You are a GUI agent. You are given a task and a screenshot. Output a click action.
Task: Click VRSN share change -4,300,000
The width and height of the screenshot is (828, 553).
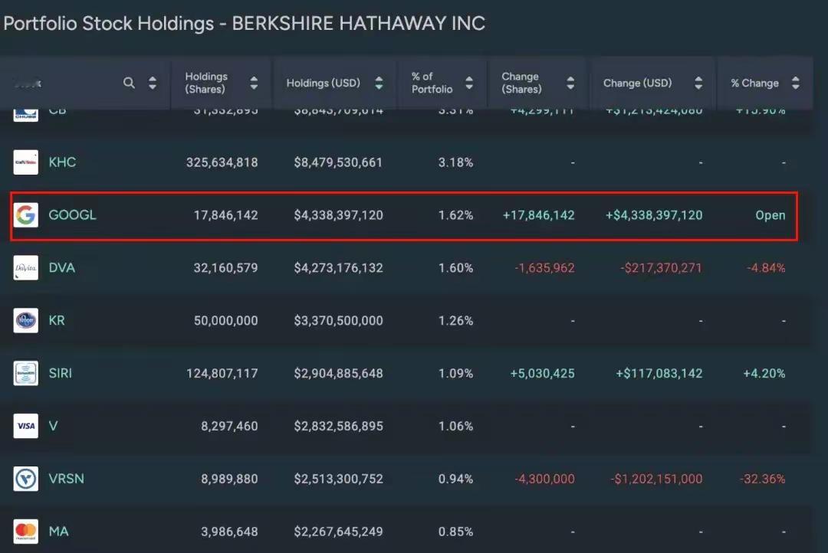(545, 479)
